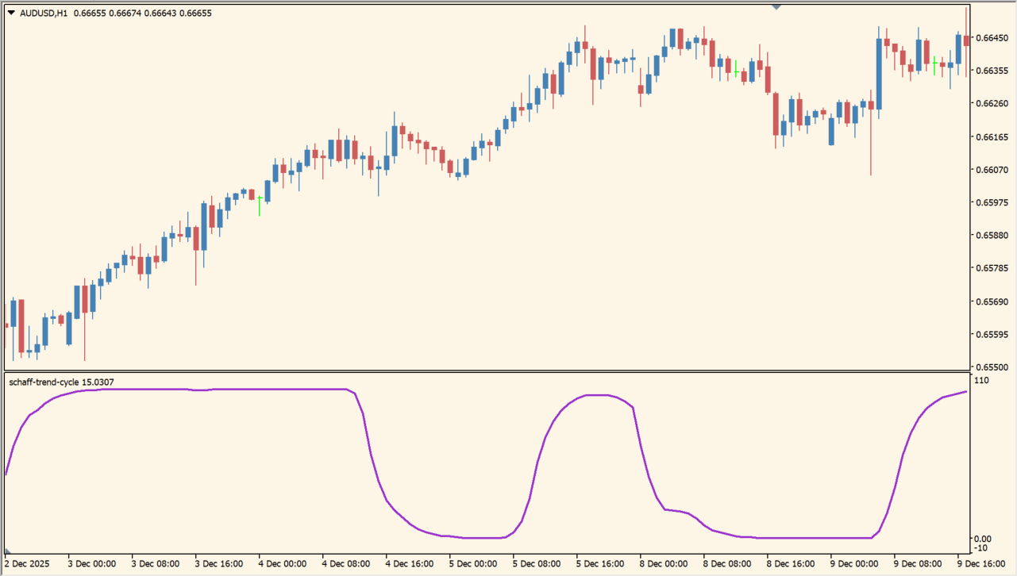Click the chart shift triangle marker at top
Screen dimensions: 1017x576
coord(776,6)
